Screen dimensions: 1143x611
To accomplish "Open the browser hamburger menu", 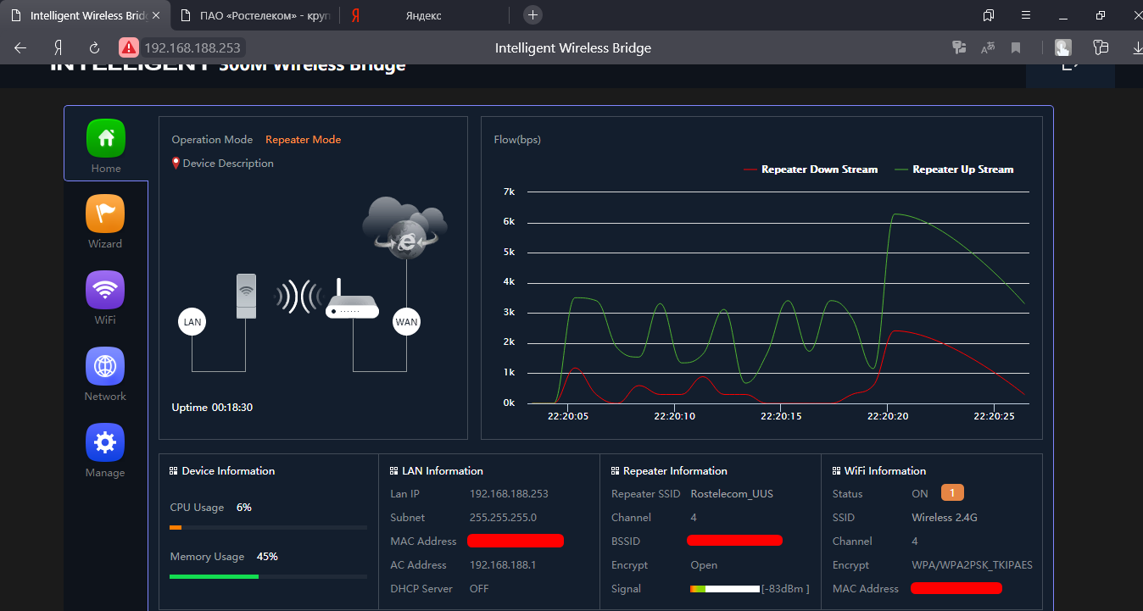I will [x=1027, y=15].
